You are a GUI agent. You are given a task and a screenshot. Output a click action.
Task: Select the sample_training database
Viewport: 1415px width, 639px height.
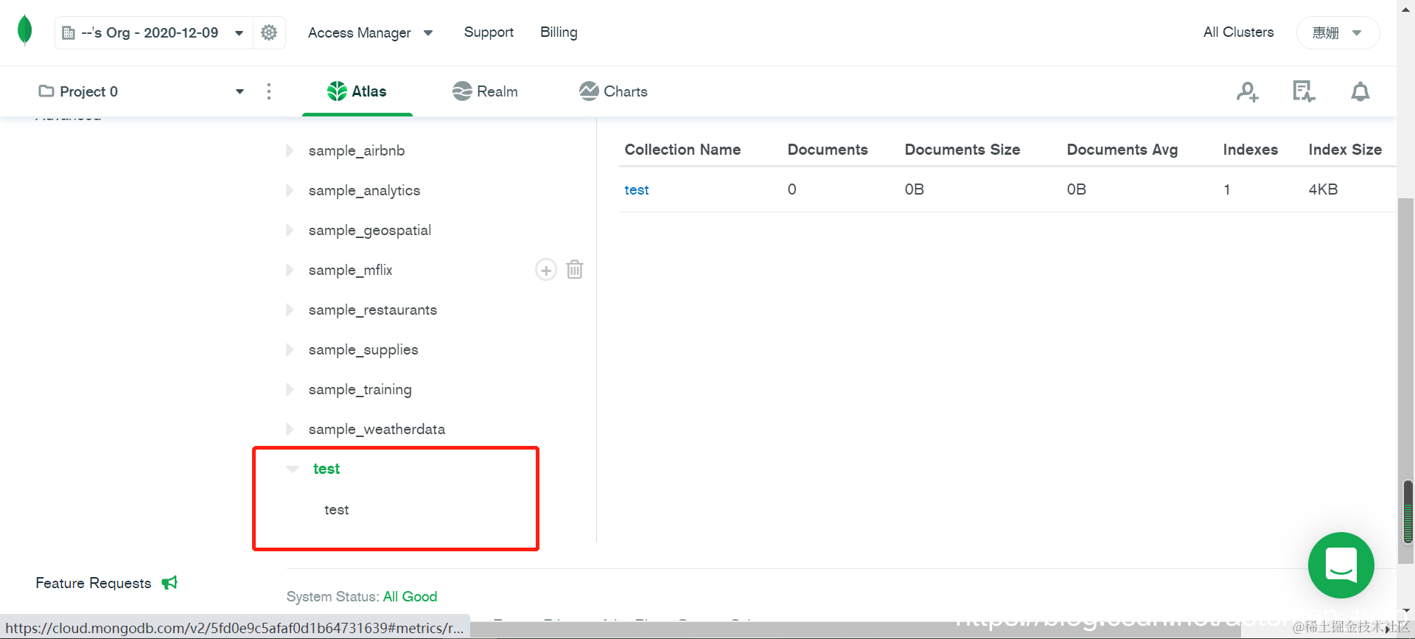pos(360,389)
